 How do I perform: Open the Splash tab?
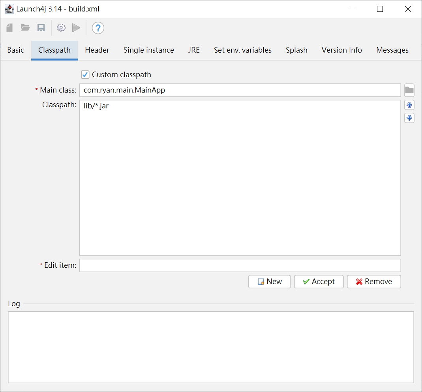coord(296,50)
